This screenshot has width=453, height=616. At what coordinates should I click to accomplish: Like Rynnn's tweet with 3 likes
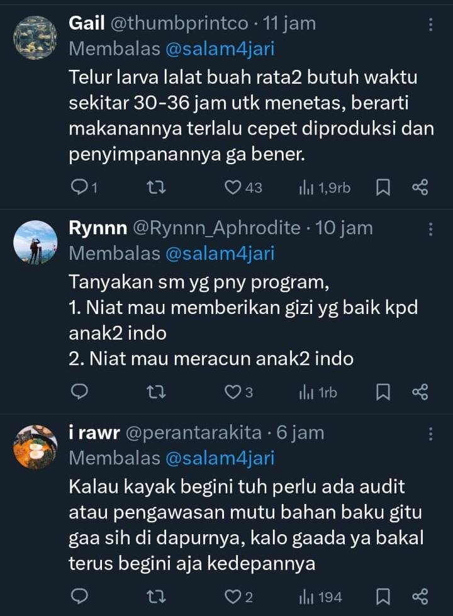[x=234, y=392]
